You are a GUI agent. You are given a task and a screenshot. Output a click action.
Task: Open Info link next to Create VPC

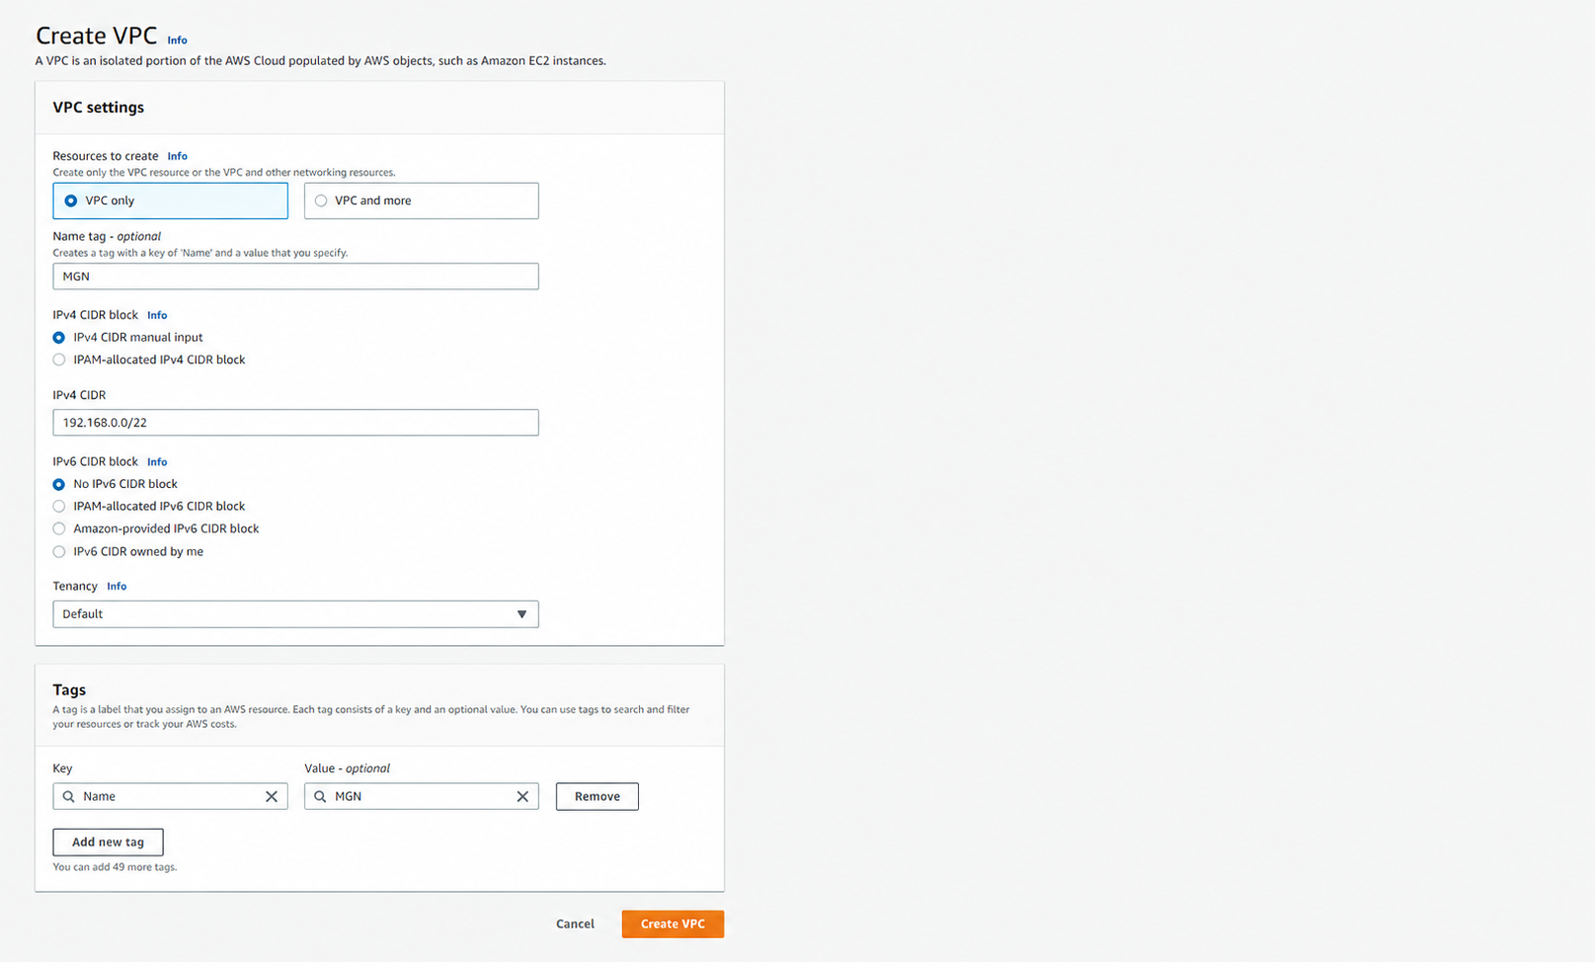pyautogui.click(x=177, y=40)
